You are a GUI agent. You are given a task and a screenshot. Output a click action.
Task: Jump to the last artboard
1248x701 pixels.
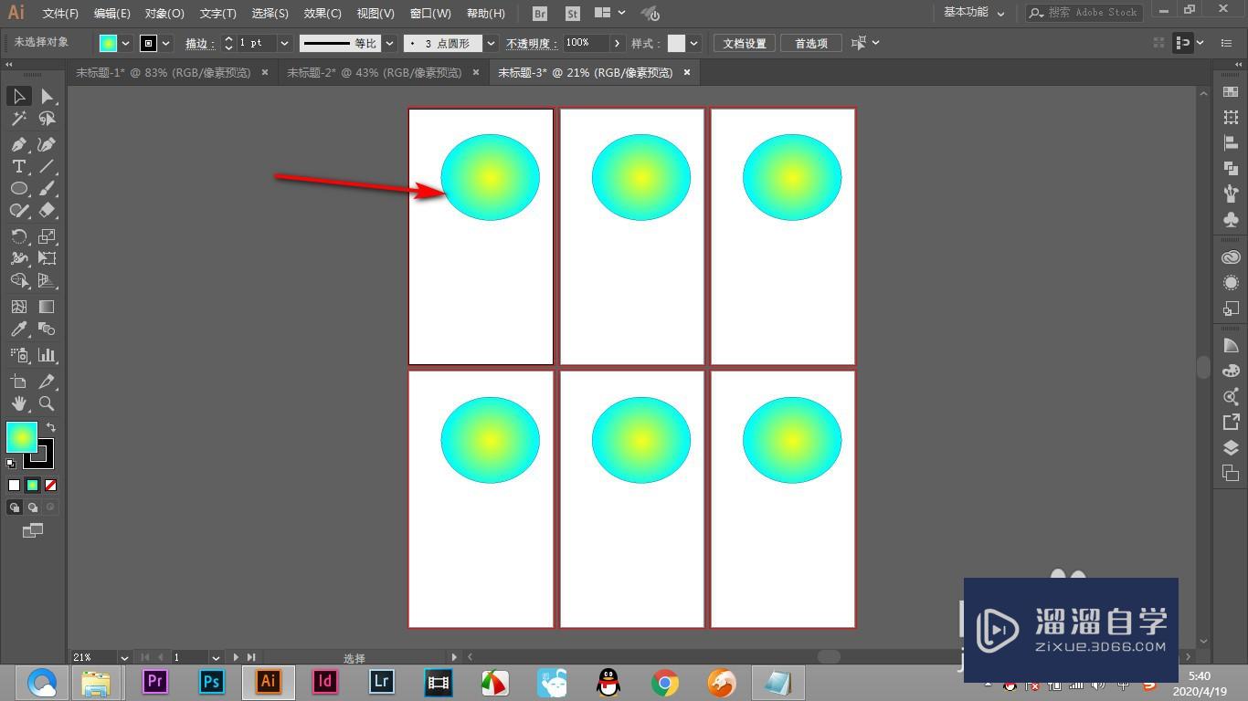click(x=251, y=657)
